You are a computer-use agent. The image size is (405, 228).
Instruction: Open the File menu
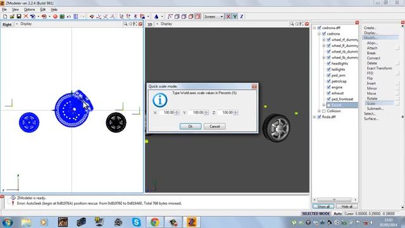click(x=4, y=9)
